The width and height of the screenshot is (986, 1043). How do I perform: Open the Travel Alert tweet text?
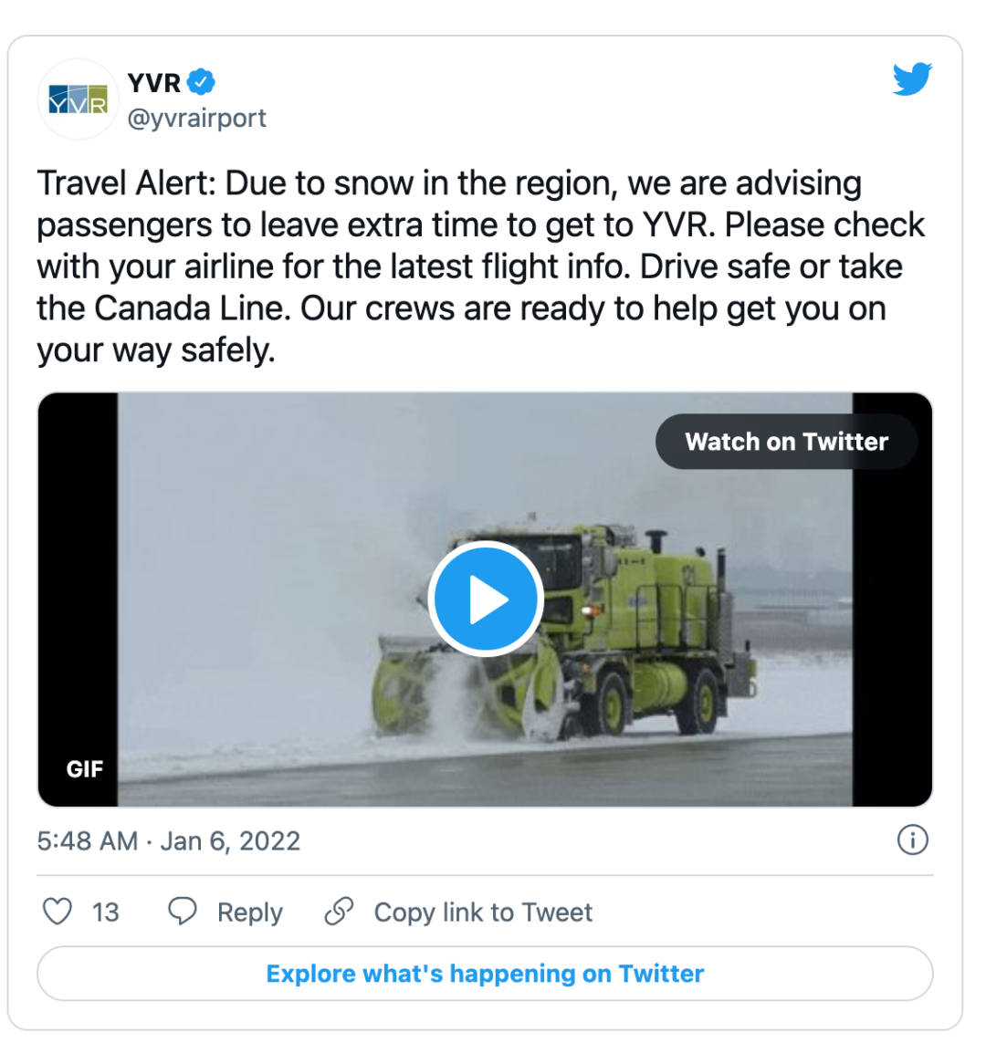click(x=480, y=266)
